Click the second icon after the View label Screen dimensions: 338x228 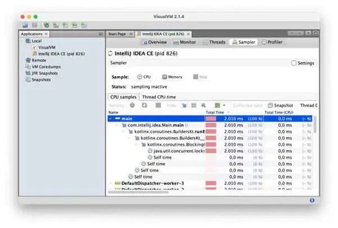(x=194, y=105)
